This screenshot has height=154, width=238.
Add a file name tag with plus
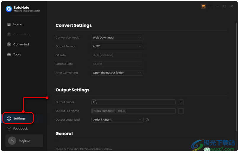(181, 111)
